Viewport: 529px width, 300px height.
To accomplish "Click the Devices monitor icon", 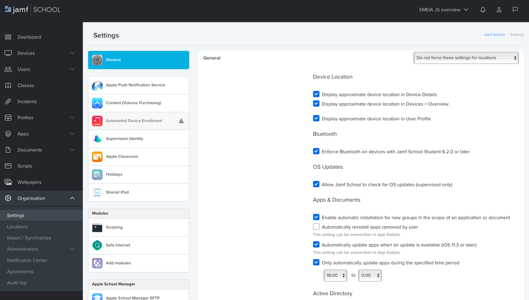I will point(8,53).
